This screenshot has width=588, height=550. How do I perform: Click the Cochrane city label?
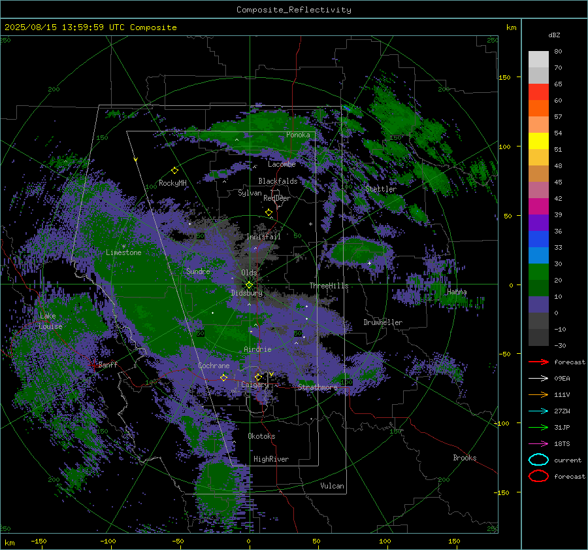(x=214, y=366)
